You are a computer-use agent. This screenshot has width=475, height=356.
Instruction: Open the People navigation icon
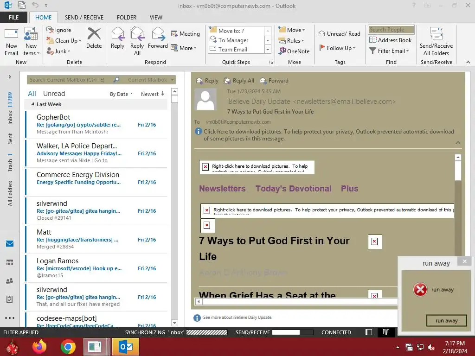coord(10,281)
